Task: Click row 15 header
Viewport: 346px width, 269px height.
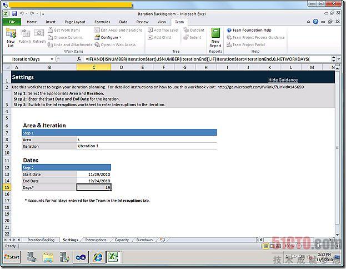Action: coord(7,187)
